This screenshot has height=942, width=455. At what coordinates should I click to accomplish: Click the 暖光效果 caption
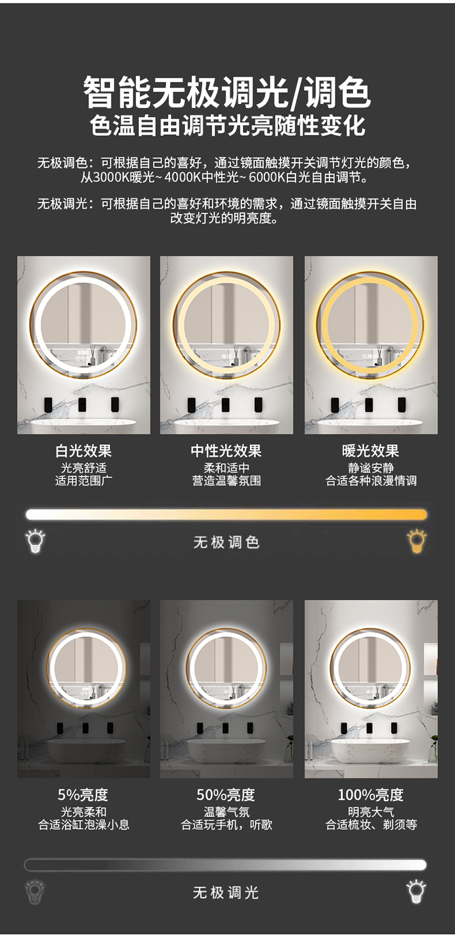click(371, 451)
